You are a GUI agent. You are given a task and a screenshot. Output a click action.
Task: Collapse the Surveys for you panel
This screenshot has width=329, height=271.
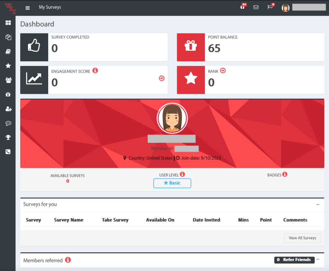tap(317, 204)
